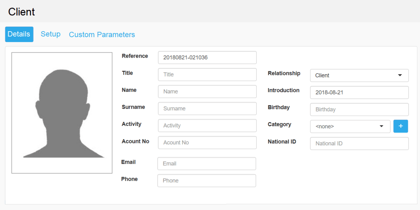Click the Phone label text
The width and height of the screenshot is (420, 210).
[x=129, y=179]
